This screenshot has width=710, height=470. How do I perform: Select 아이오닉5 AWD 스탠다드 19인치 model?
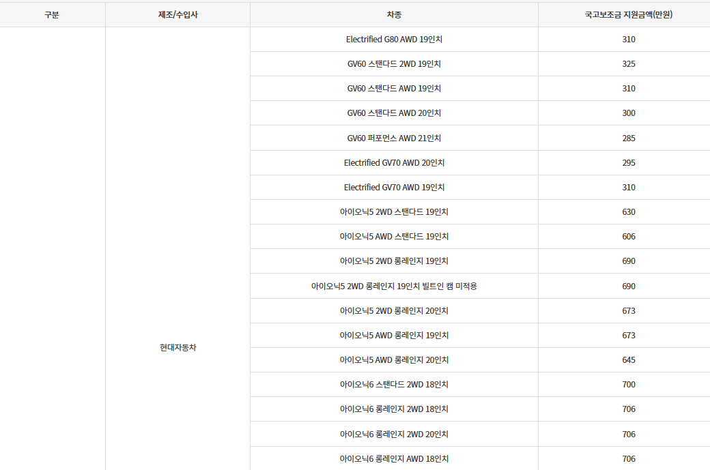pyautogui.click(x=394, y=236)
